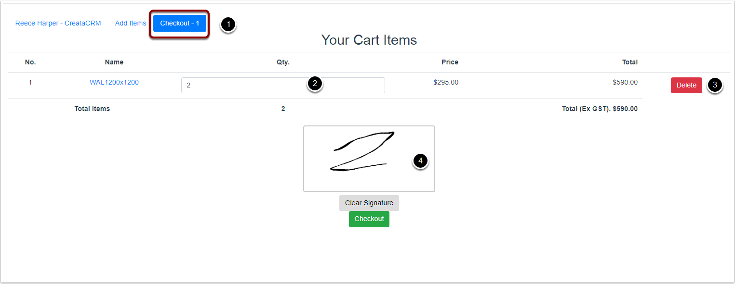Click the green Checkout button
Viewport: 735px width, 284px height.
click(x=369, y=219)
